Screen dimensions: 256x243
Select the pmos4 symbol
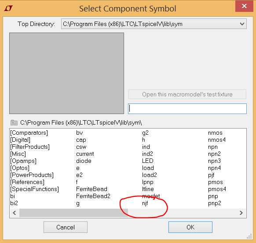(x=217, y=189)
